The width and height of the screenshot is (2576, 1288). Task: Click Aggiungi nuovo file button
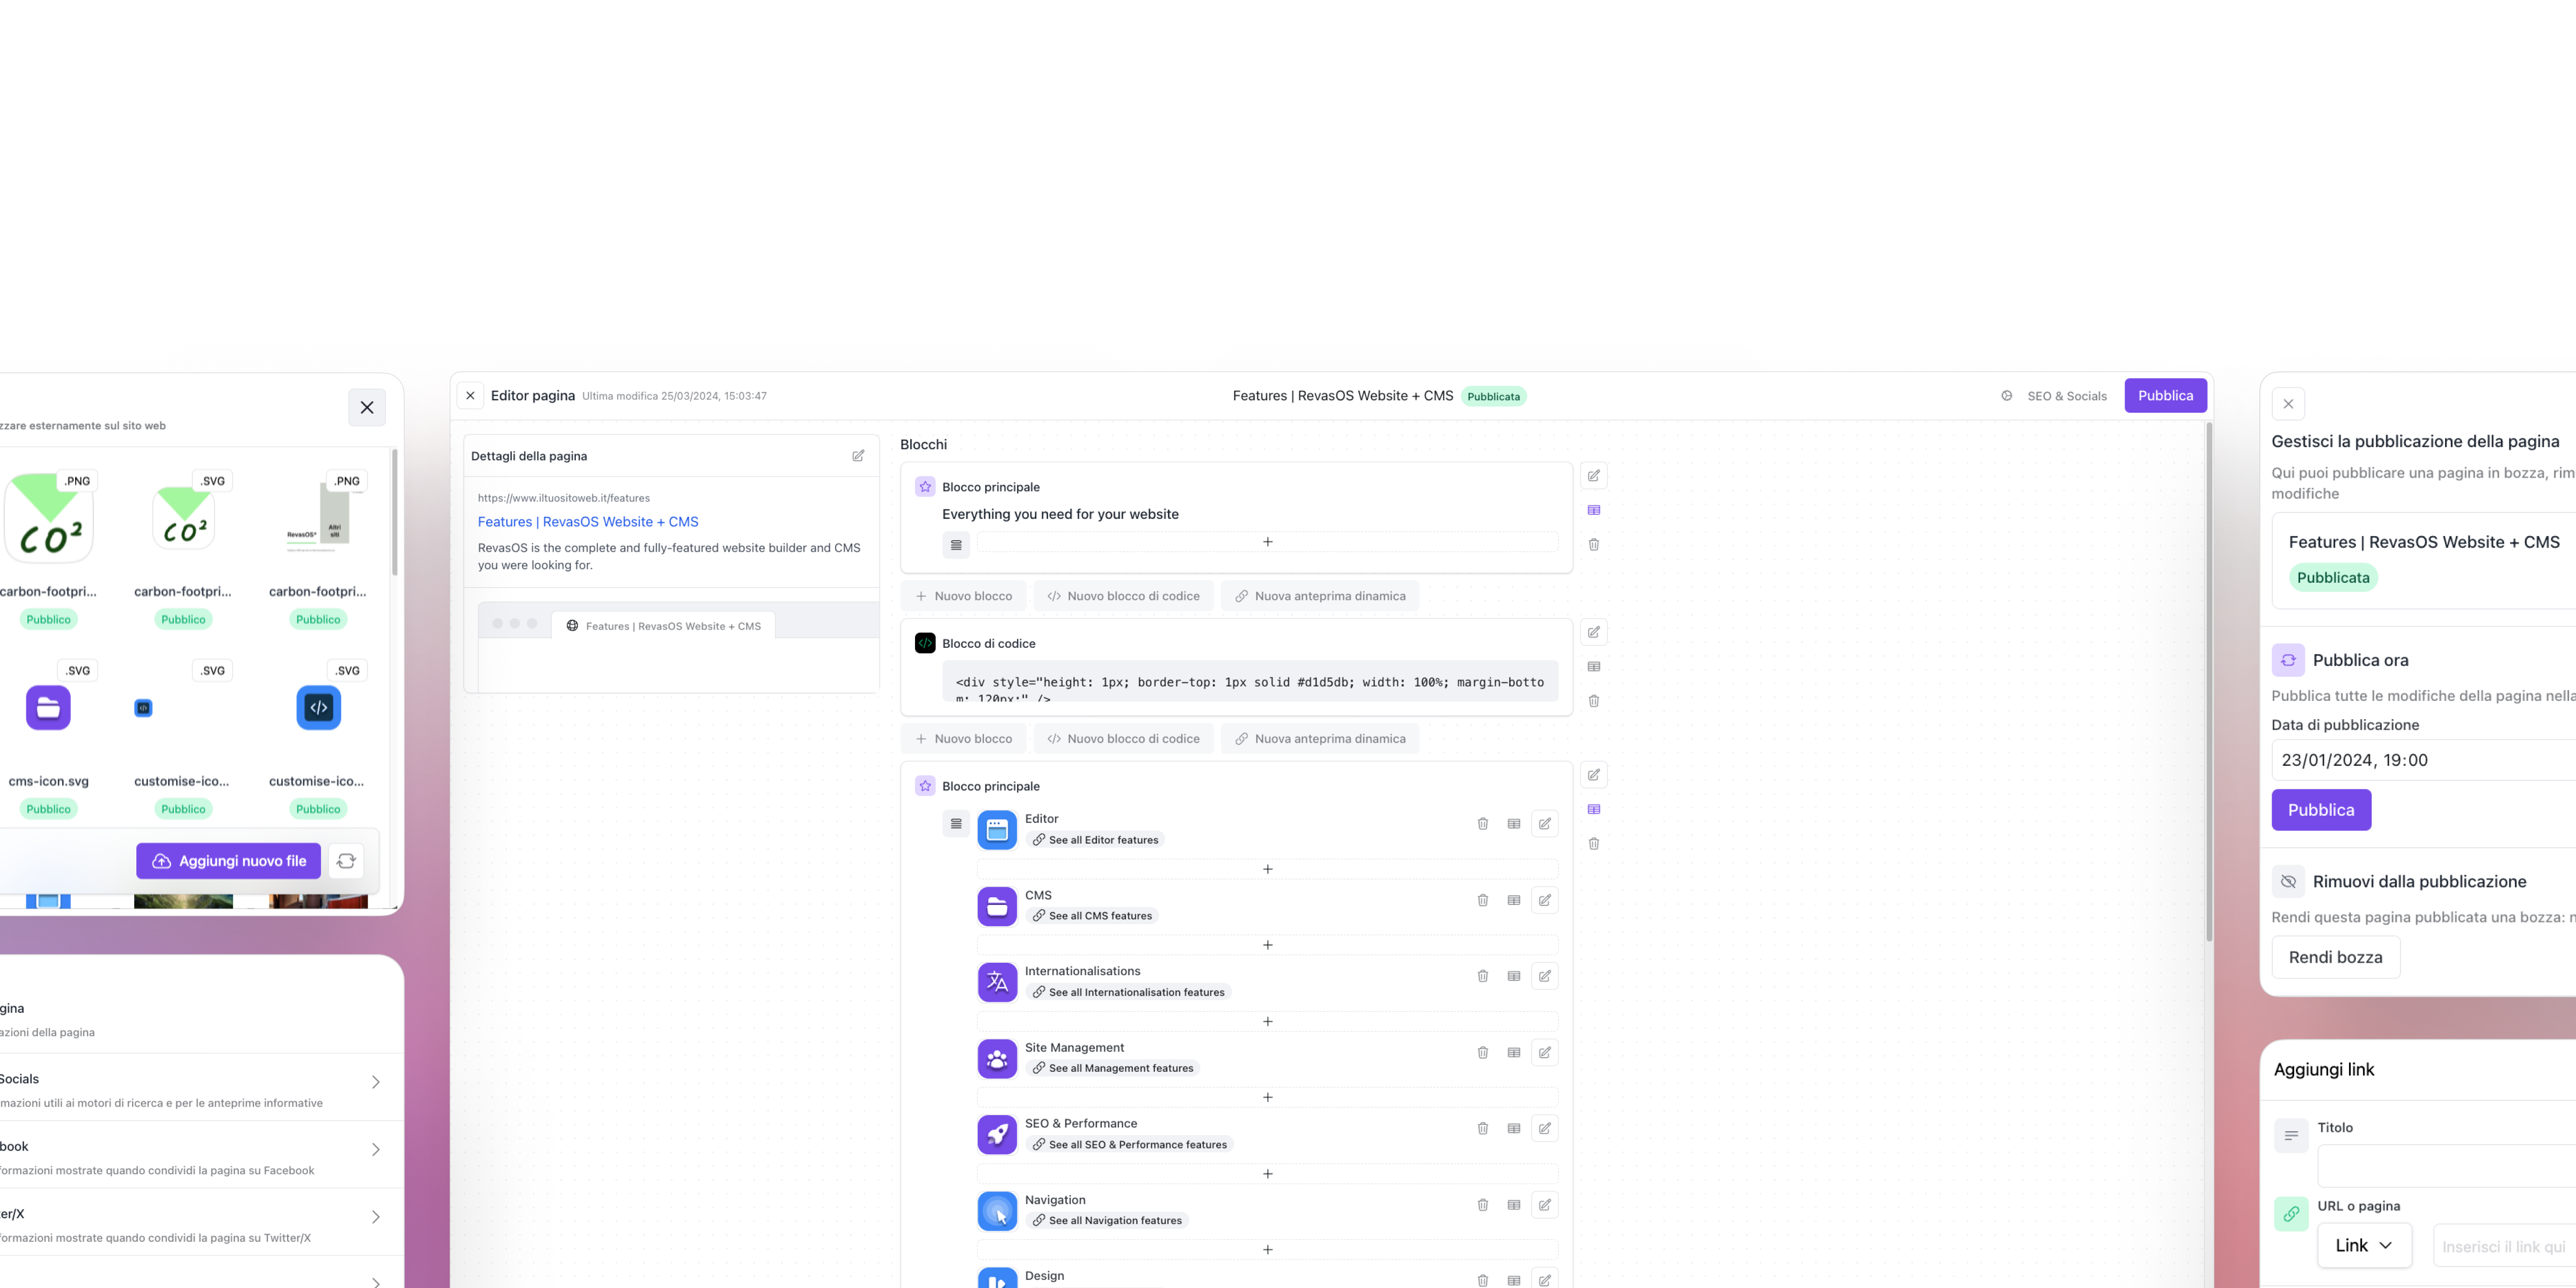[x=229, y=861]
